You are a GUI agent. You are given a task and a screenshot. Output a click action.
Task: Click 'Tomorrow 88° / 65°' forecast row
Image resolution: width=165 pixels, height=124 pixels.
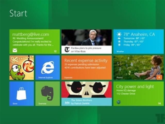coord(134,38)
